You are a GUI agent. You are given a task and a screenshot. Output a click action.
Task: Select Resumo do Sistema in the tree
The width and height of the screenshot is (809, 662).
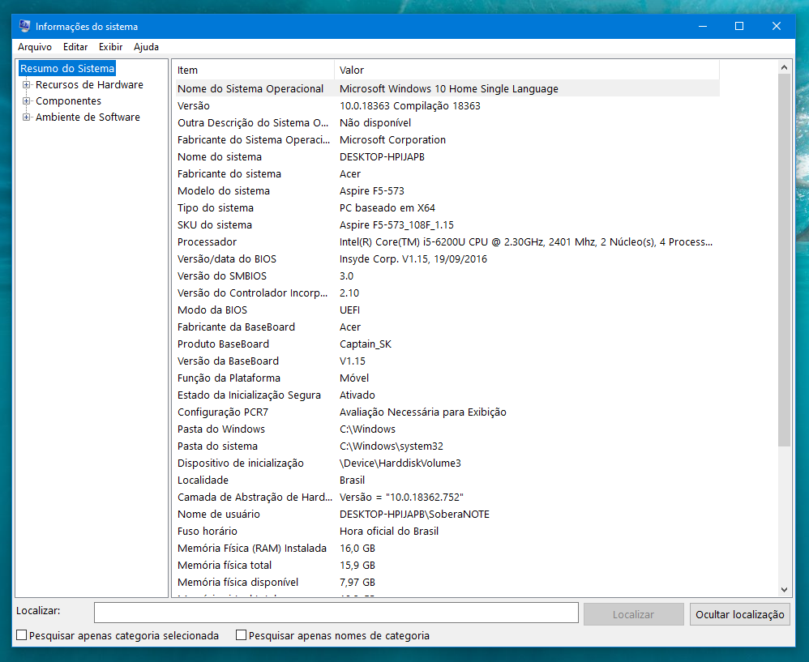coord(67,69)
